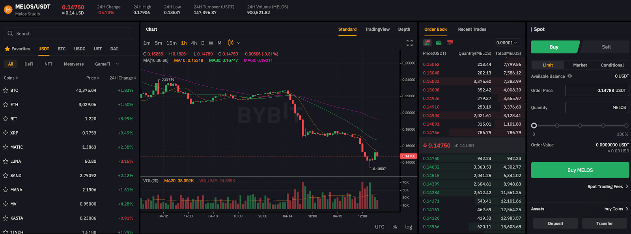Screen dimensions: 631x234
Task: Show sell orders only order book view
Action: click(450, 43)
